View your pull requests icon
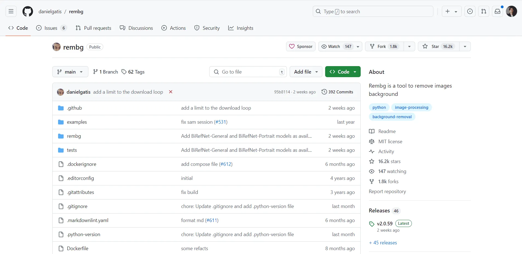The height and width of the screenshot is (254, 522). coord(484,11)
